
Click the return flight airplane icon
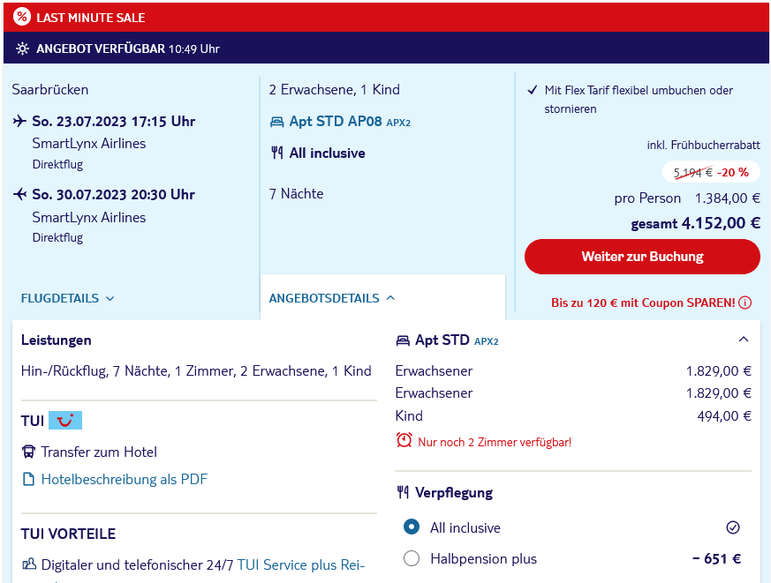[x=20, y=194]
